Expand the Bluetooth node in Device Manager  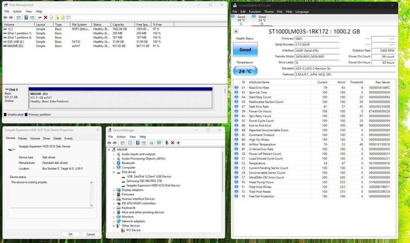point(114,163)
